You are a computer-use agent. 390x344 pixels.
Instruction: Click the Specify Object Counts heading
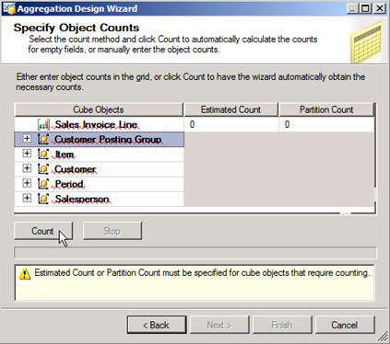[x=77, y=28]
